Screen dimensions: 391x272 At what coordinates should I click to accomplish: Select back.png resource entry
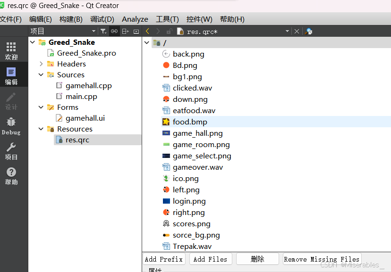click(x=188, y=54)
